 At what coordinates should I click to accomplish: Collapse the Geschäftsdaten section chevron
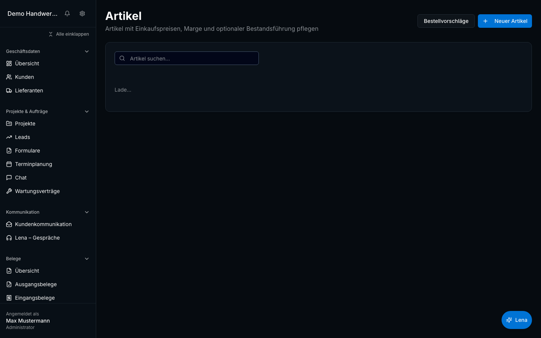[x=87, y=51]
